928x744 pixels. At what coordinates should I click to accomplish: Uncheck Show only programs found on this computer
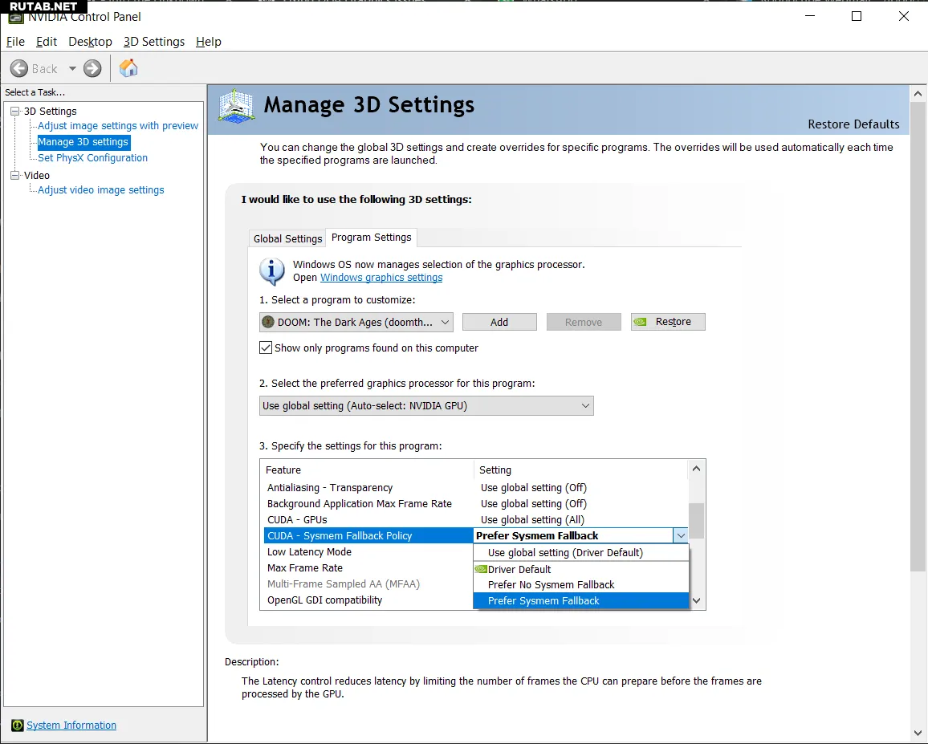pyautogui.click(x=266, y=348)
